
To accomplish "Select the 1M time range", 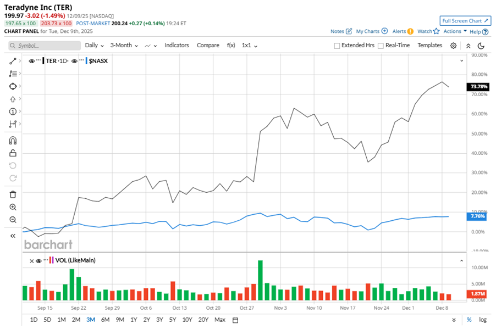I will click(x=62, y=320).
